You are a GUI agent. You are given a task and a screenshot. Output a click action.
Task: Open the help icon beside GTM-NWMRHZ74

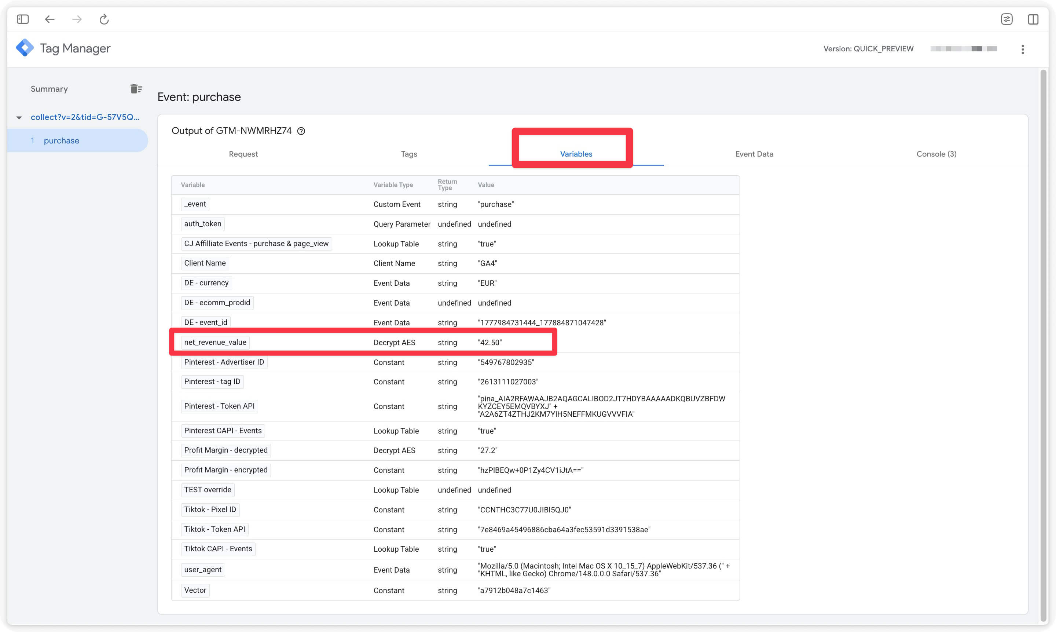pyautogui.click(x=301, y=131)
